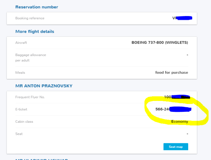Click the BOEING 737-800 (WINGLETS) text

pyautogui.click(x=160, y=43)
